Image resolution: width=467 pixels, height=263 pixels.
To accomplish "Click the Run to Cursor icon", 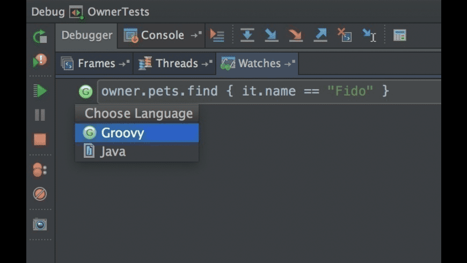I will [369, 35].
